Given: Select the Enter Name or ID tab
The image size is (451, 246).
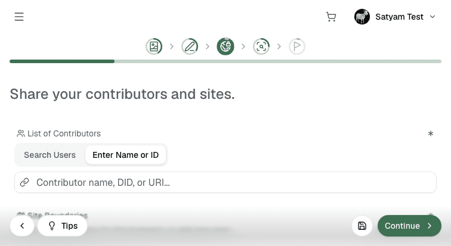Looking at the screenshot, I should [125, 155].
